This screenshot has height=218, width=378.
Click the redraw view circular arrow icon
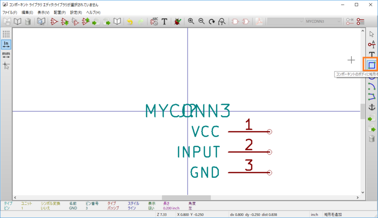pyautogui.click(x=212, y=22)
